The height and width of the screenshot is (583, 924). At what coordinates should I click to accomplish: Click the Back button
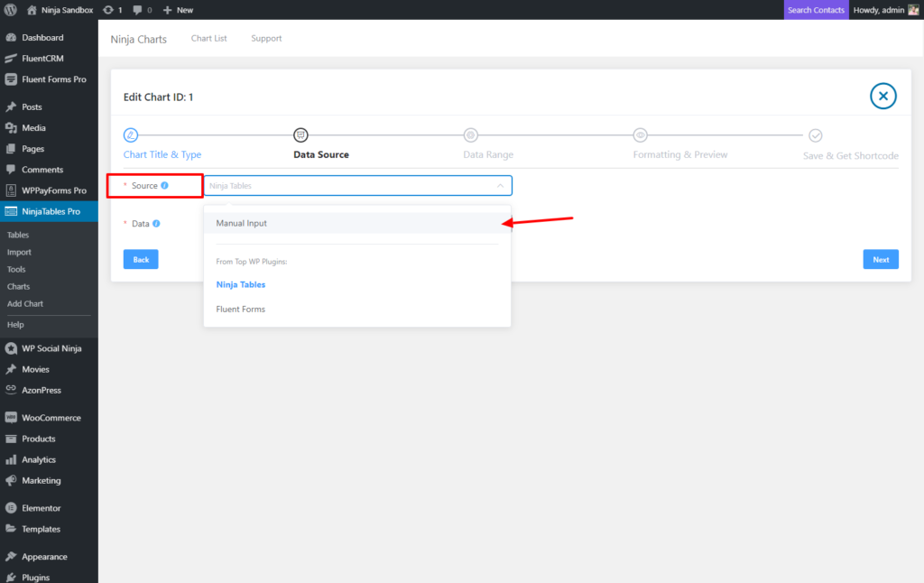pyautogui.click(x=141, y=260)
